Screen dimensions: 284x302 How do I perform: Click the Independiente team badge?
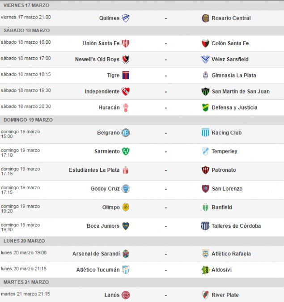[x=126, y=92]
